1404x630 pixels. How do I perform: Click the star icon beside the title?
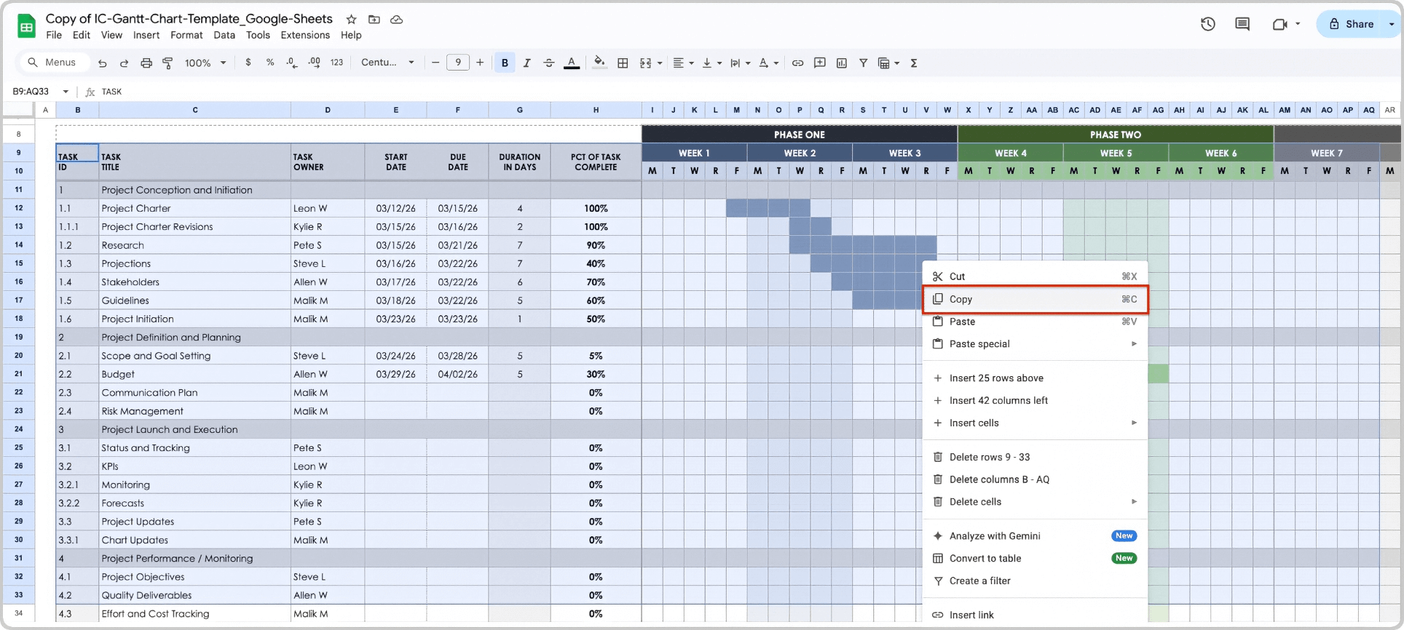[x=352, y=20]
